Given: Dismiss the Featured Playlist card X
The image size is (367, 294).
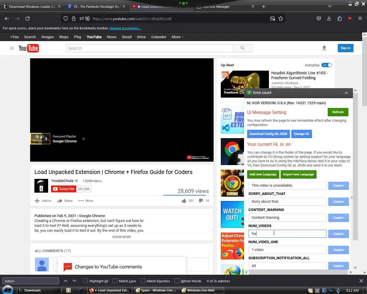Looking at the screenshot, I should click(83, 139).
